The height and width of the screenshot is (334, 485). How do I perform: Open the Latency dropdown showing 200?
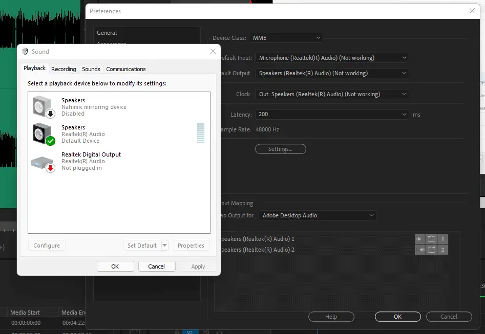[x=332, y=115]
